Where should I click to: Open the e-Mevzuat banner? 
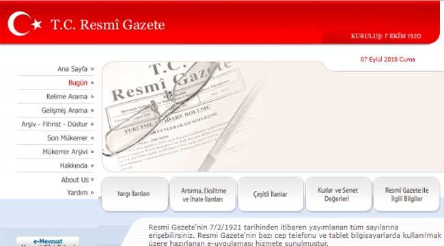[48, 241]
